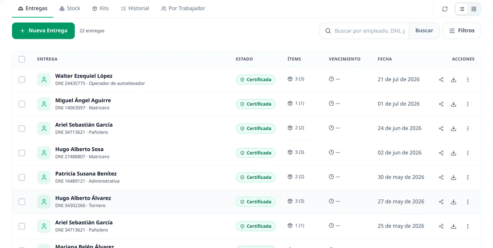Select the Walter Ezequiel López row checkbox

[22, 80]
